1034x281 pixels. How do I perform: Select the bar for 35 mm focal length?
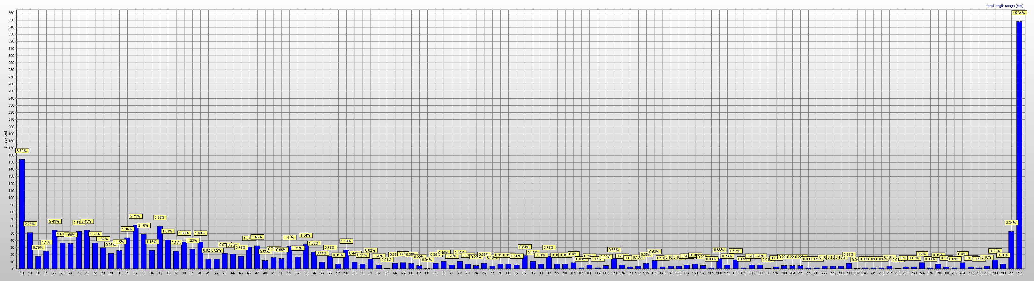pos(160,247)
